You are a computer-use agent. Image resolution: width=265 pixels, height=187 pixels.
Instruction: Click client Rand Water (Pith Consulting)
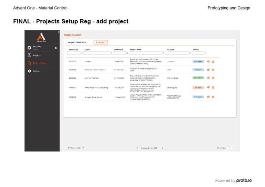96,87
